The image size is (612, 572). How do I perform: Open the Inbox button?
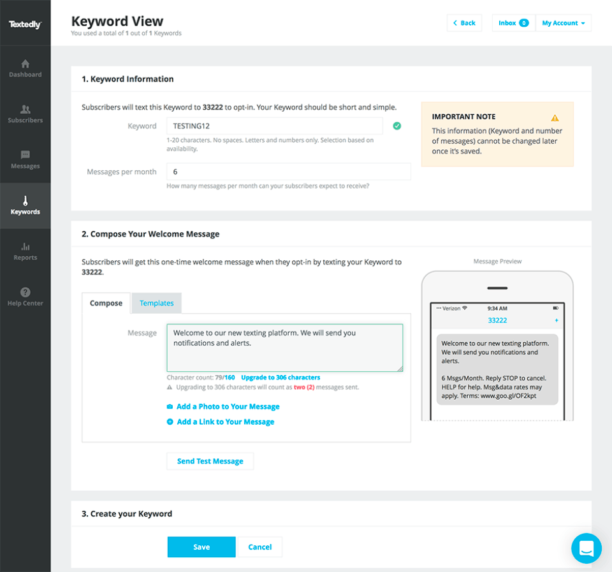tap(513, 23)
